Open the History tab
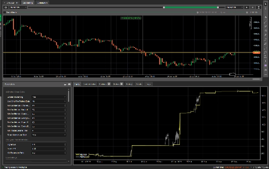 click(x=129, y=84)
